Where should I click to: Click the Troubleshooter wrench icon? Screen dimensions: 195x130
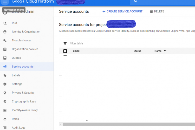pos(5,41)
